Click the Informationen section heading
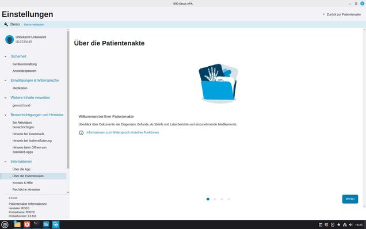Screen dimensions: 366x229 coord(21,161)
